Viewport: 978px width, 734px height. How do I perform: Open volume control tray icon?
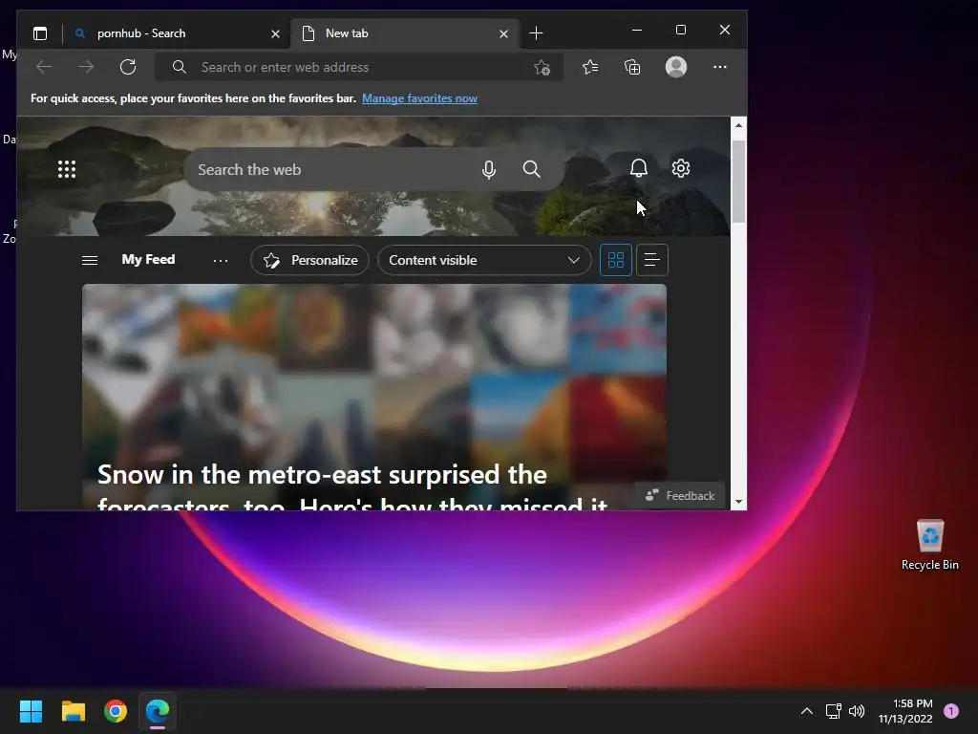pyautogui.click(x=857, y=711)
